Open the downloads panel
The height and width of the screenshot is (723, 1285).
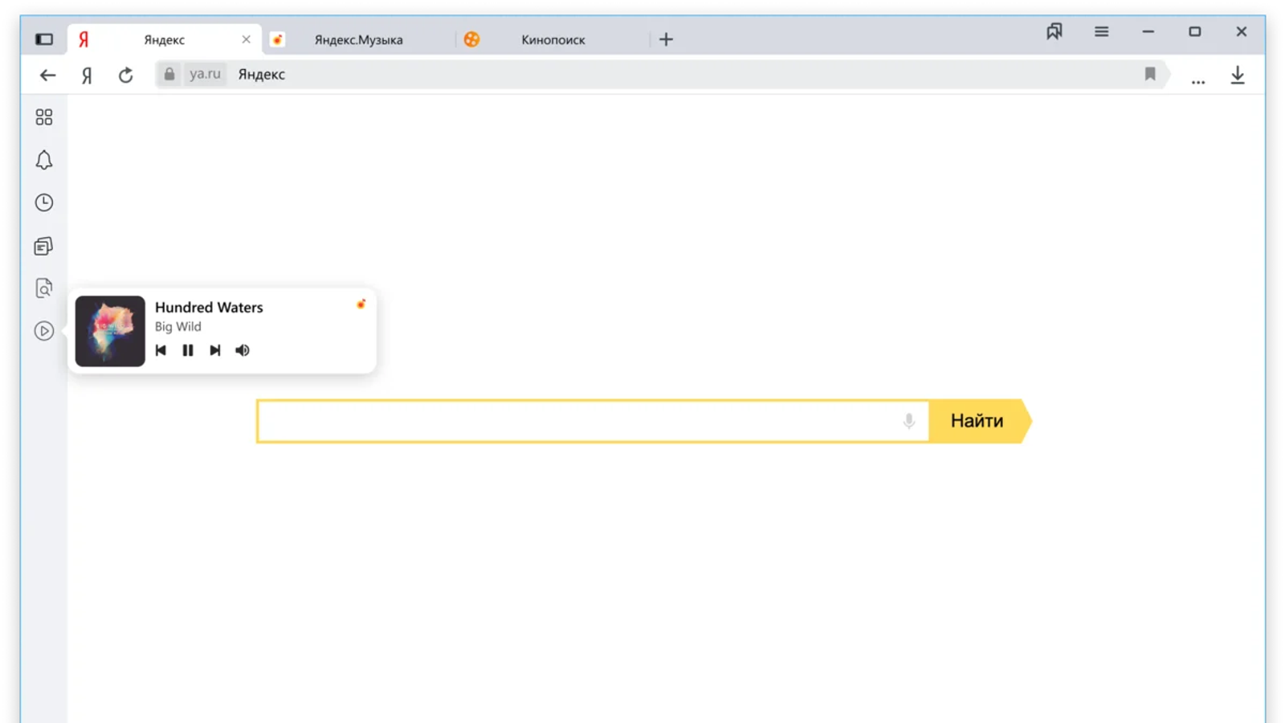point(1238,75)
